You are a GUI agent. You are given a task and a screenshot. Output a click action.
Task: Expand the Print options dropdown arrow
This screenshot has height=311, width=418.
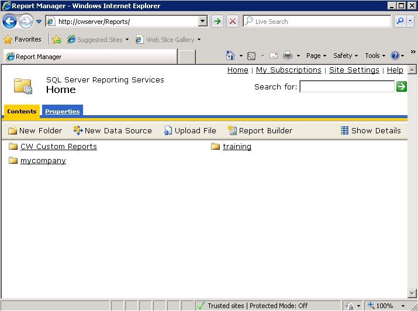point(298,56)
